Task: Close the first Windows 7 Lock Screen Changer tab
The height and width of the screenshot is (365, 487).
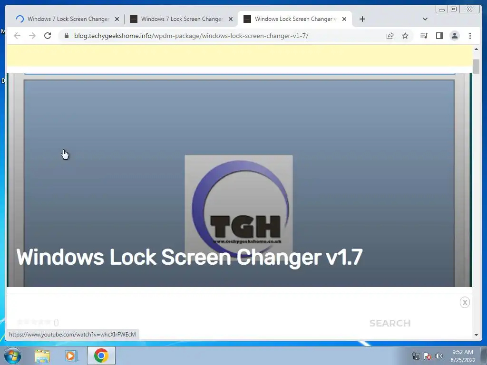Action: click(x=117, y=19)
